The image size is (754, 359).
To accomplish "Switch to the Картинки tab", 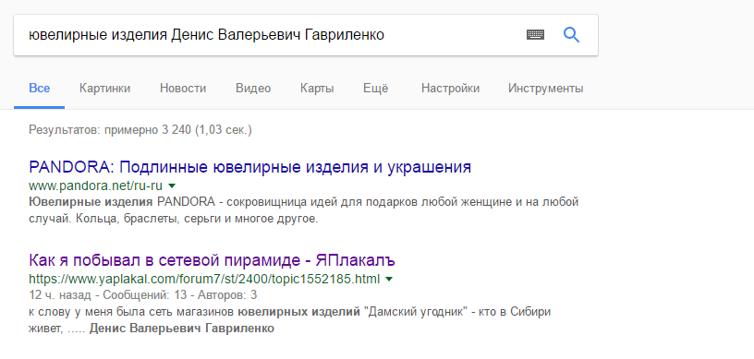I will point(104,89).
